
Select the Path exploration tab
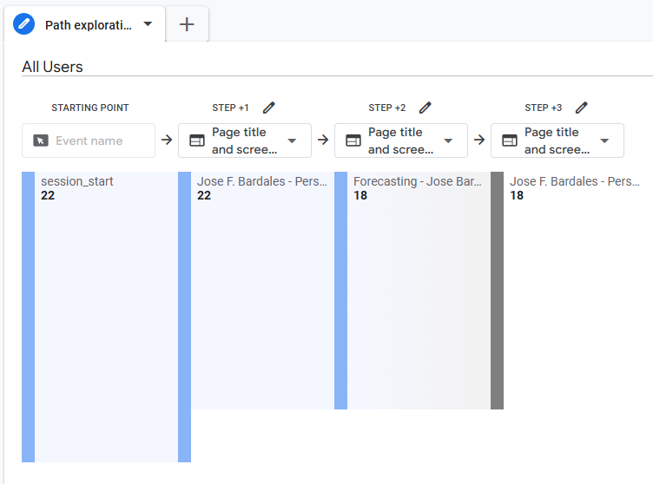(x=87, y=25)
